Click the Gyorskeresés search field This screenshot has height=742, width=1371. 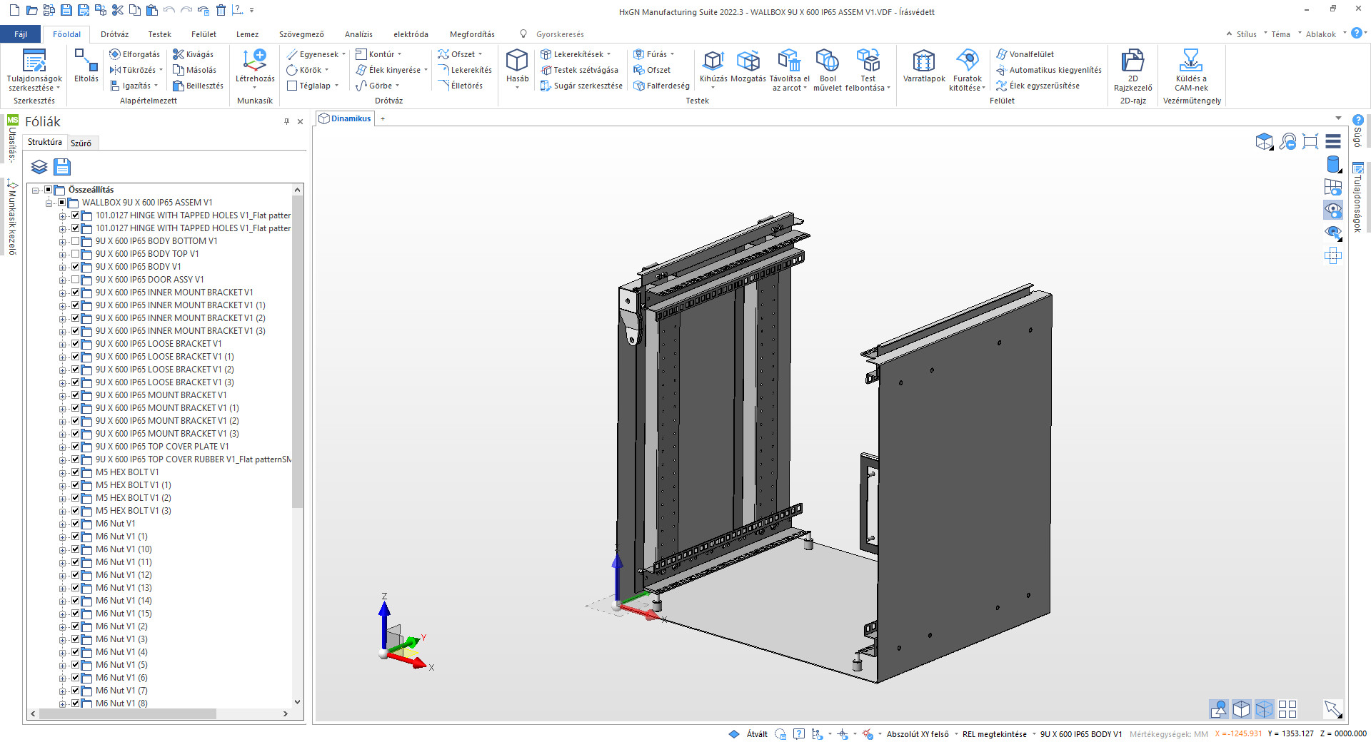[560, 34]
